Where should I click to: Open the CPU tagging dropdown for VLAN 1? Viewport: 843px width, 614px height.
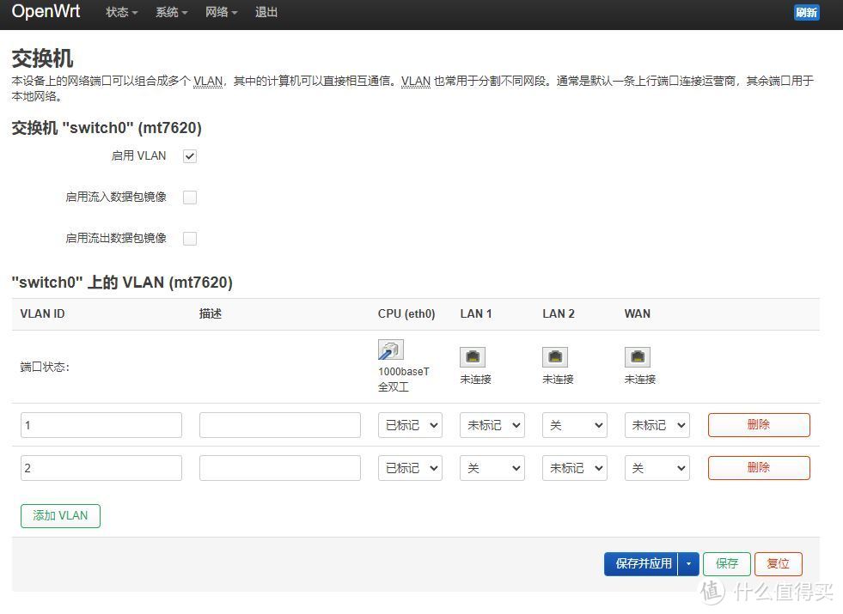(409, 424)
